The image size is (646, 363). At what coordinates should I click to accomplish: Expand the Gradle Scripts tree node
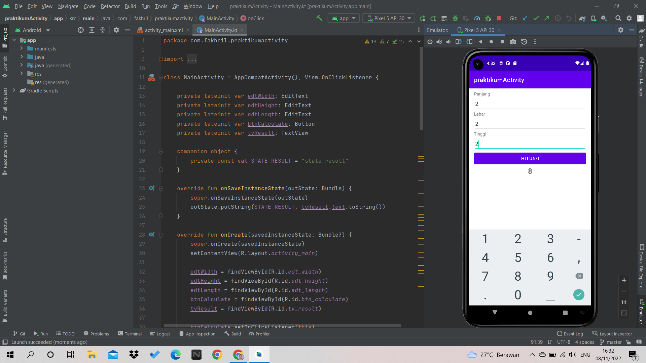(x=14, y=90)
